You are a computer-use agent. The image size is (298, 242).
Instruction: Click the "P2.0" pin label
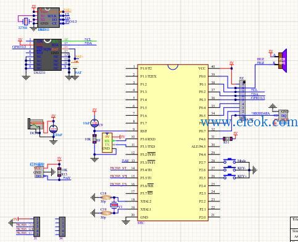click(x=202, y=217)
